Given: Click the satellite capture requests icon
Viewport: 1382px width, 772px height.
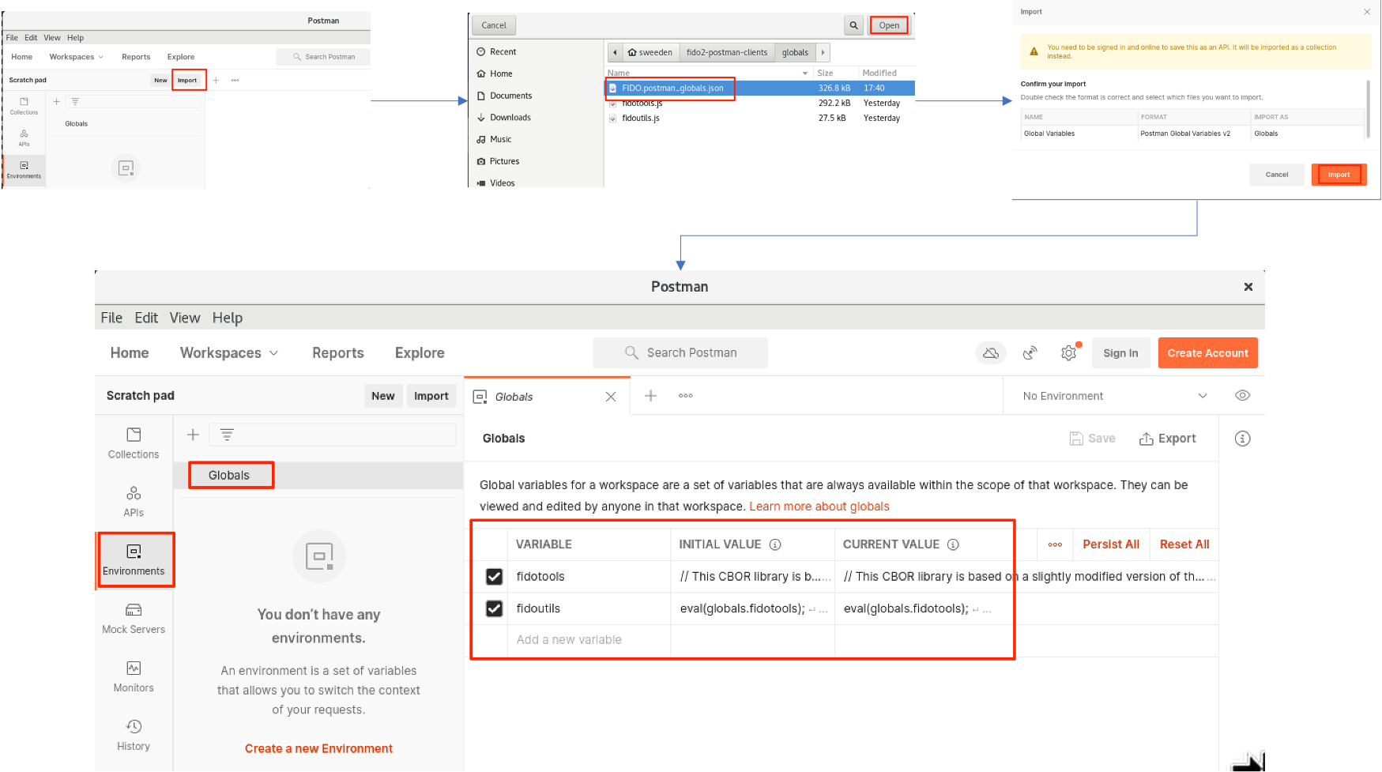Looking at the screenshot, I should click(x=1030, y=353).
